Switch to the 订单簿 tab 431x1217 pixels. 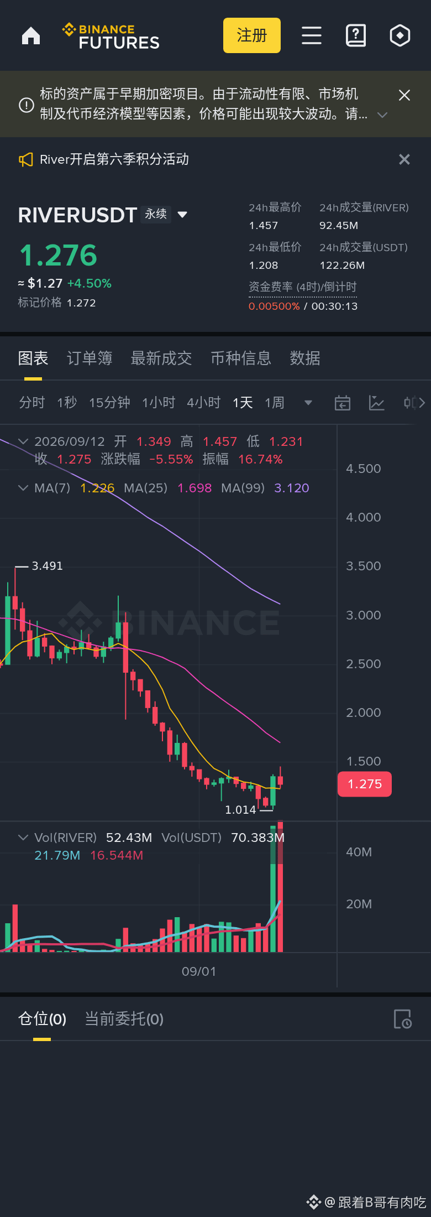[90, 358]
